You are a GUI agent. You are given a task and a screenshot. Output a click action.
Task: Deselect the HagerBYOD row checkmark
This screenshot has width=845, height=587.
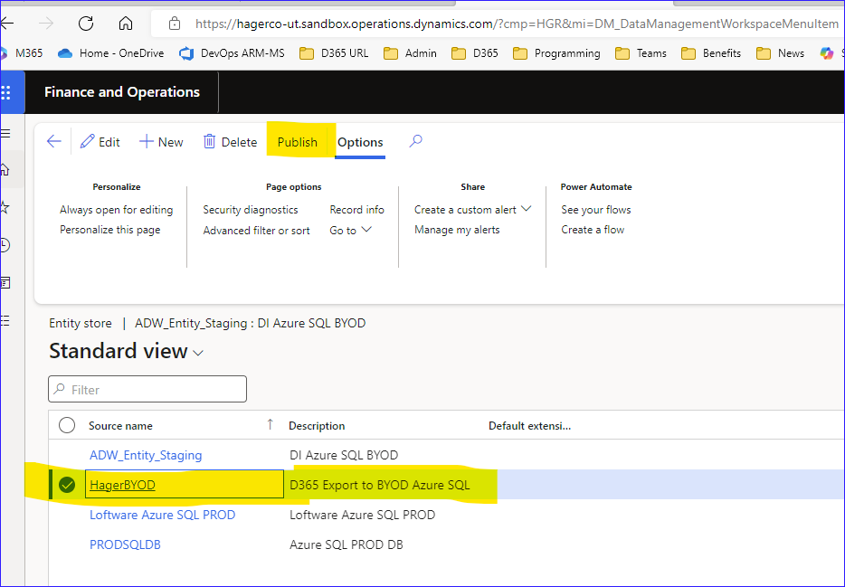point(67,485)
